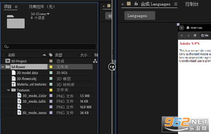Click the Textures folder icon
This screenshot has width=211, height=134.
(x=13, y=90)
